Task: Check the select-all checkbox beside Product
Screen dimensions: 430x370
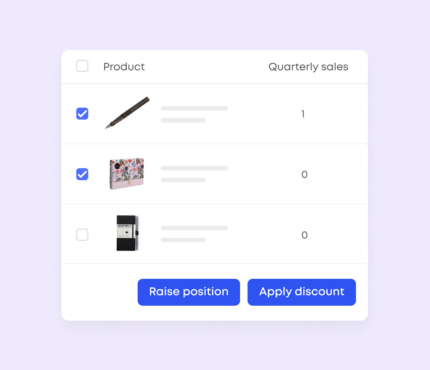Action: 82,66
